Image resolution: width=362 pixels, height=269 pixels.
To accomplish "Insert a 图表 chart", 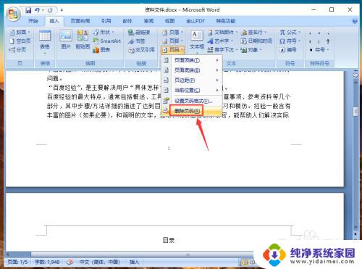I will (101, 50).
